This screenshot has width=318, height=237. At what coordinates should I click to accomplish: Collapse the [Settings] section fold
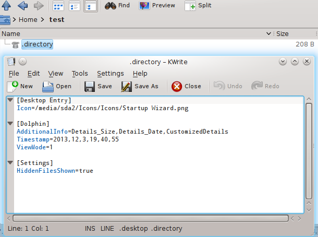click(x=10, y=162)
